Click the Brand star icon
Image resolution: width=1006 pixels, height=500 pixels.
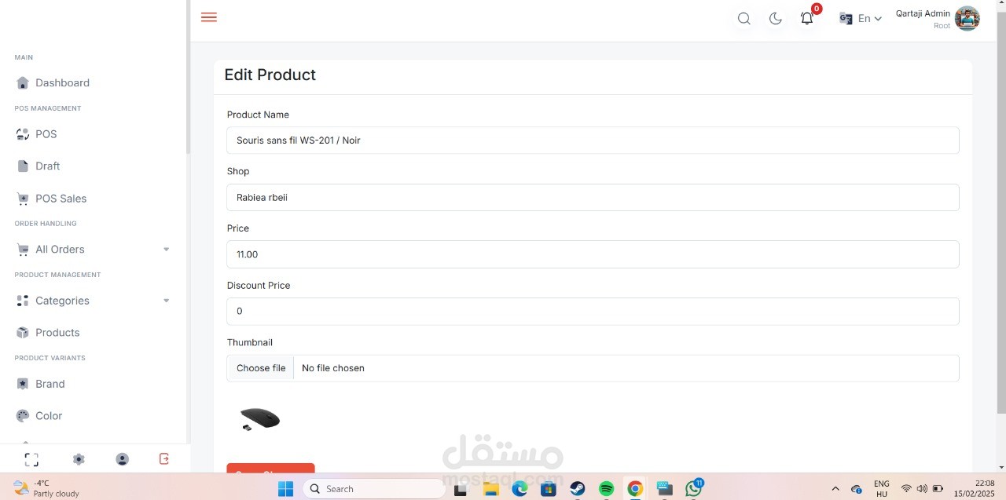23,384
